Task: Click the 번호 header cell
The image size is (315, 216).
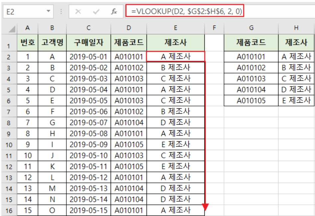Action: 28,43
